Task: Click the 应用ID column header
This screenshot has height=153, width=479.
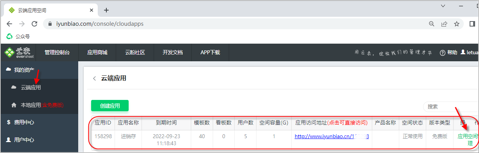Action: click(x=103, y=123)
